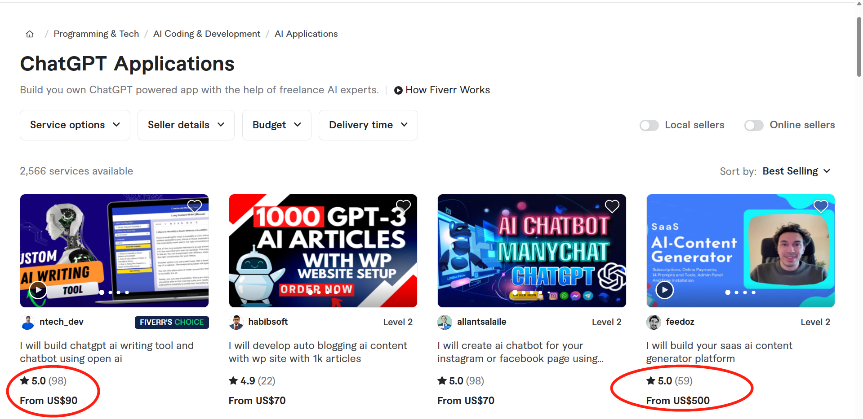Toggle the Online sellers switch
The image size is (863, 419).
pos(754,125)
